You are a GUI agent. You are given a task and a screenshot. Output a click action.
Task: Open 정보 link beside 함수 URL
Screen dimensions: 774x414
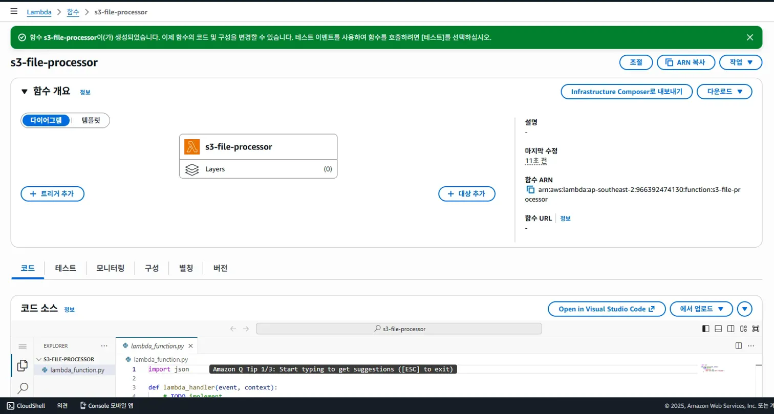tap(565, 218)
